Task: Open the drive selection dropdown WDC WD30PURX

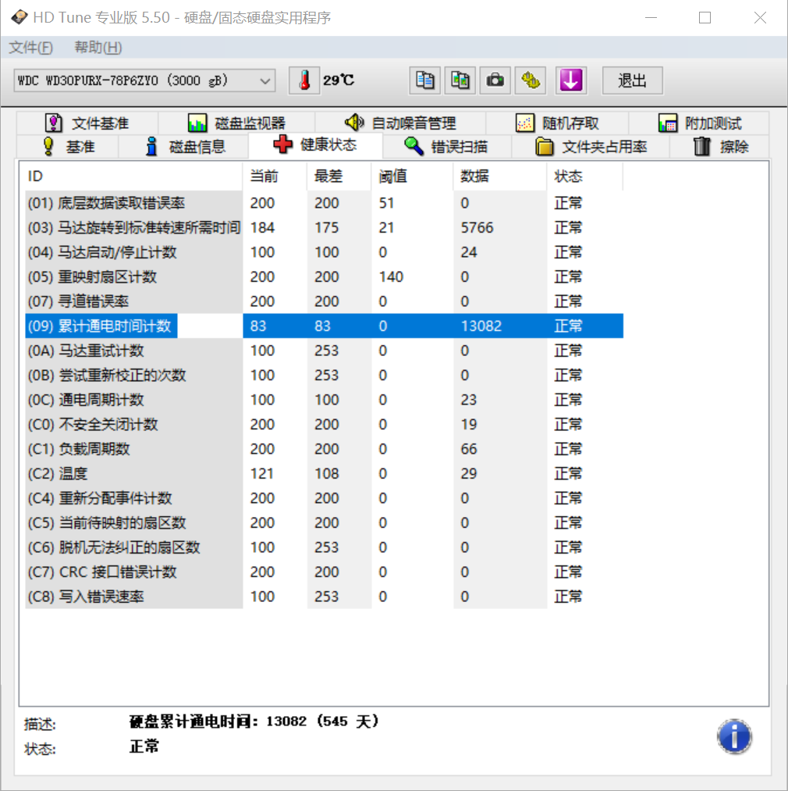Action: click(144, 80)
